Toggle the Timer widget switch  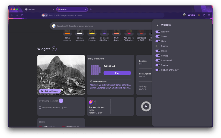(x=158, y=36)
